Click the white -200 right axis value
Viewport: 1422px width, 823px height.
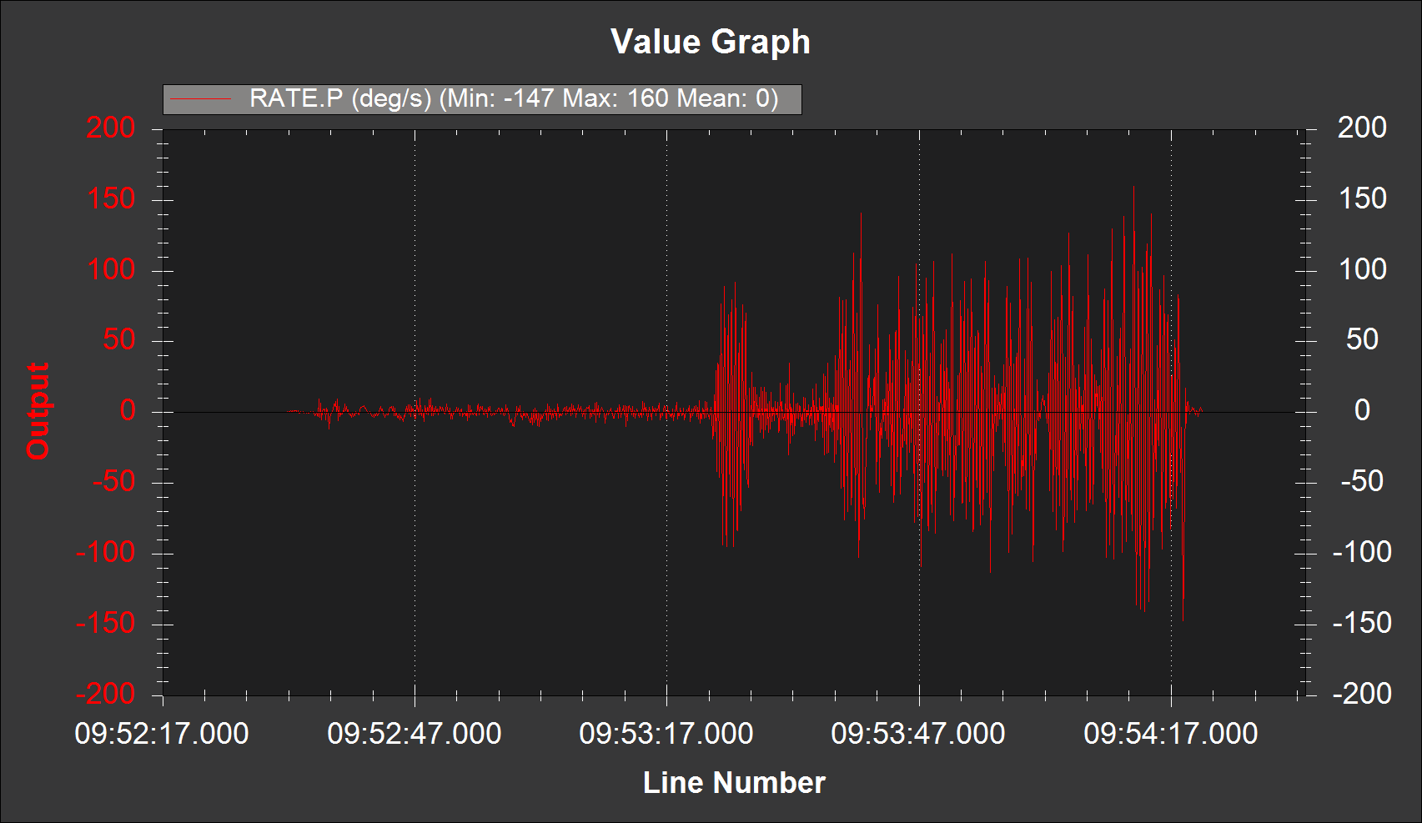click(x=1362, y=694)
